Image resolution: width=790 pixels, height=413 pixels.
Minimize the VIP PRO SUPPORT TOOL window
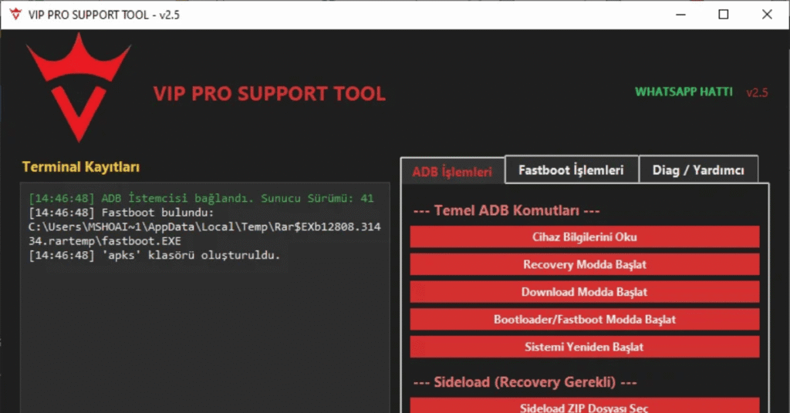click(x=680, y=15)
